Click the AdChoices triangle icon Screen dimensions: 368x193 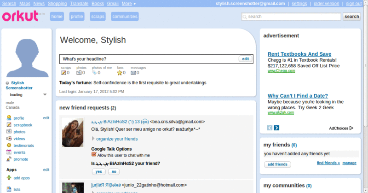click(x=351, y=128)
